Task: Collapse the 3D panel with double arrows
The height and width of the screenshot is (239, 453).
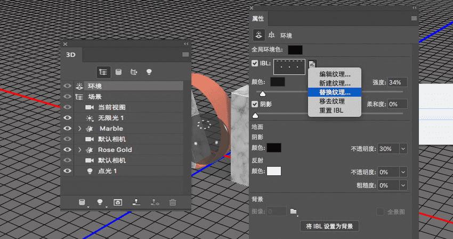Action: coord(186,44)
